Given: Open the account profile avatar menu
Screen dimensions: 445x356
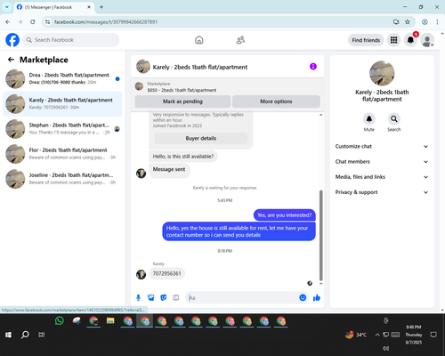Looking at the screenshot, I should click(x=427, y=40).
